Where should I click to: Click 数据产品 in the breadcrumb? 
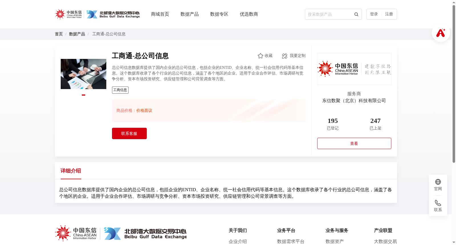[x=77, y=34]
